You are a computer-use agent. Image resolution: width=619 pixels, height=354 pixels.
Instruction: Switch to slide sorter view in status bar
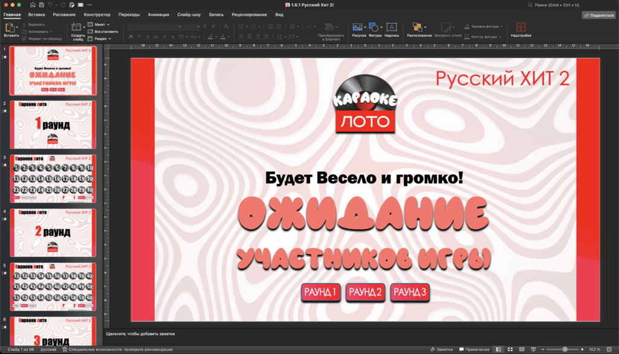(x=510, y=349)
